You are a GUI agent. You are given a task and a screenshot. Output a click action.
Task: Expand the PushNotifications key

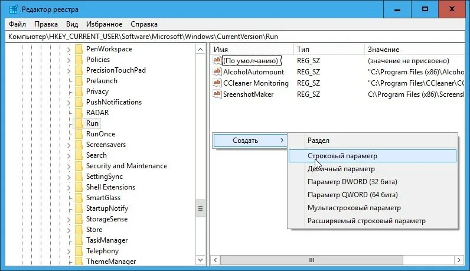point(68,103)
